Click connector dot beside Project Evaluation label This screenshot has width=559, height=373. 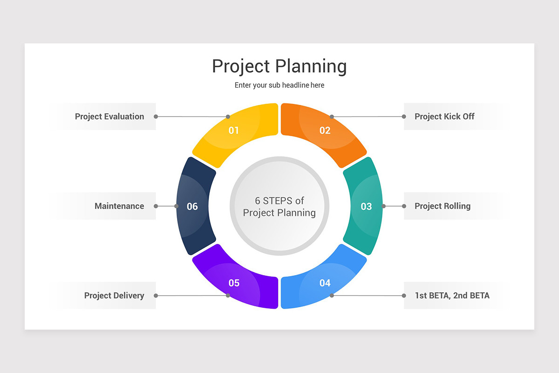click(156, 117)
